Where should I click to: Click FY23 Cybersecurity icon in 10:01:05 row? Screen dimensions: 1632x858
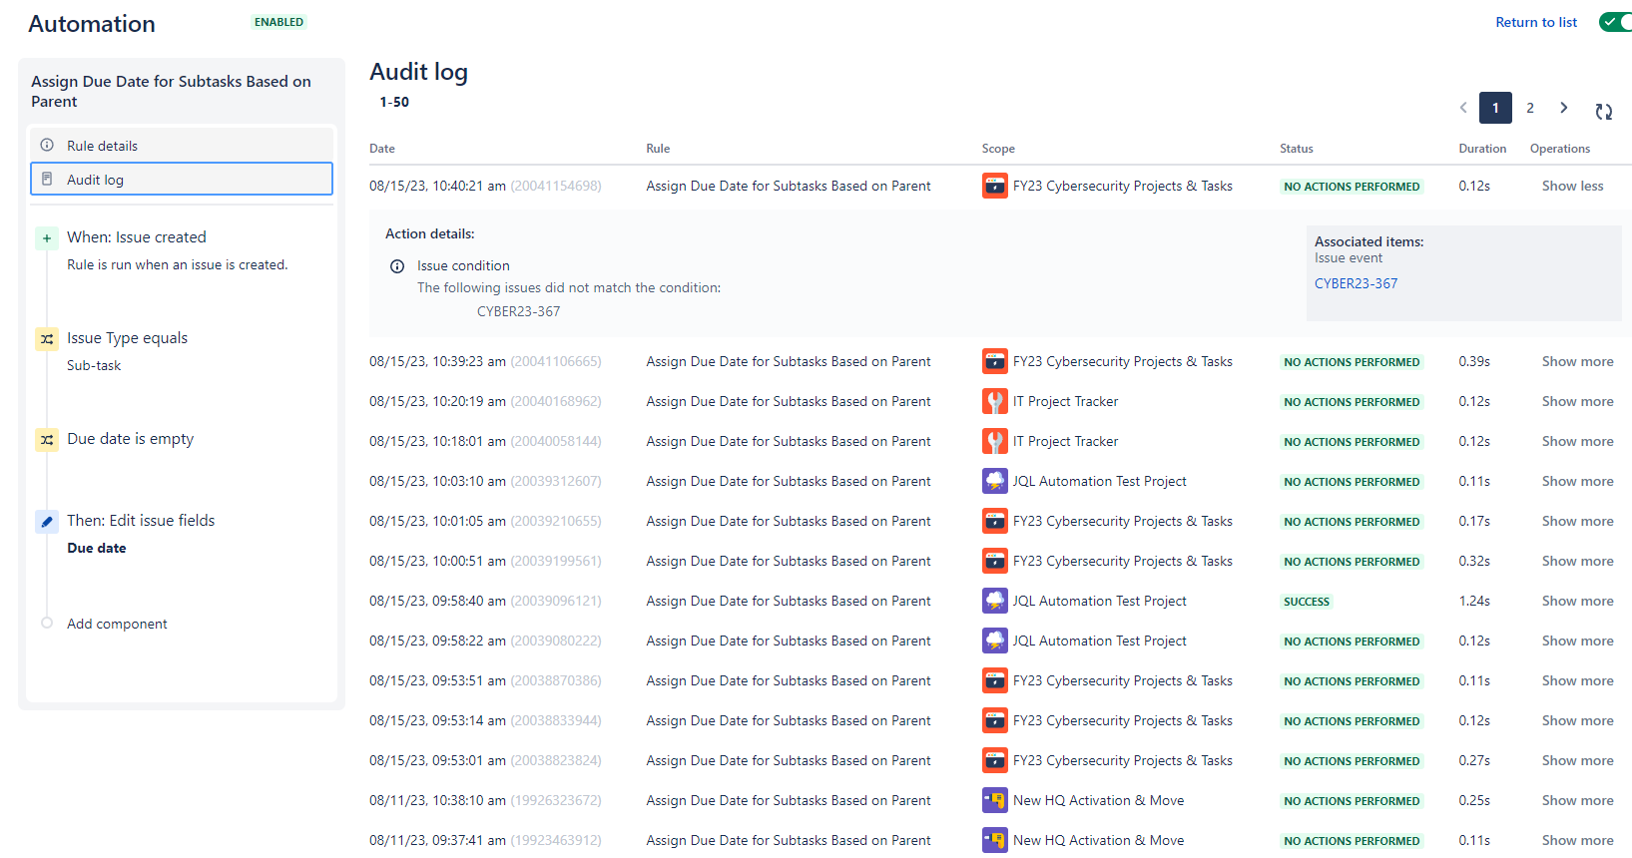click(x=995, y=521)
